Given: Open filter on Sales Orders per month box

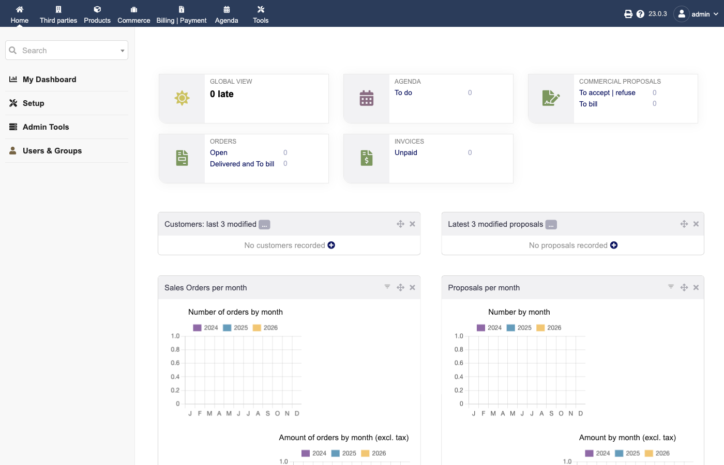Looking at the screenshot, I should tap(387, 287).
